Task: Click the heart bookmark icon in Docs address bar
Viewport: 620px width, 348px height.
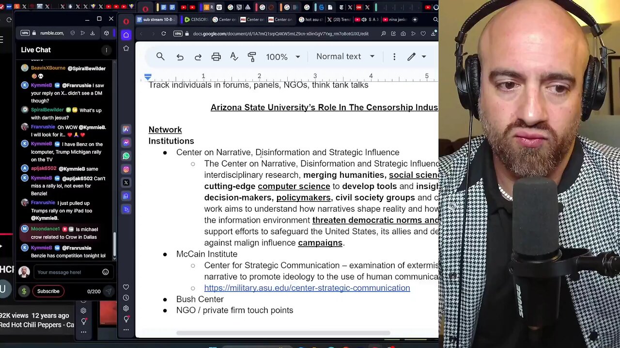Action: 423,33
